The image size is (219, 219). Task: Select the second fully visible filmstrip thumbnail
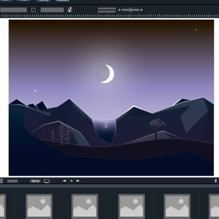[85, 206]
